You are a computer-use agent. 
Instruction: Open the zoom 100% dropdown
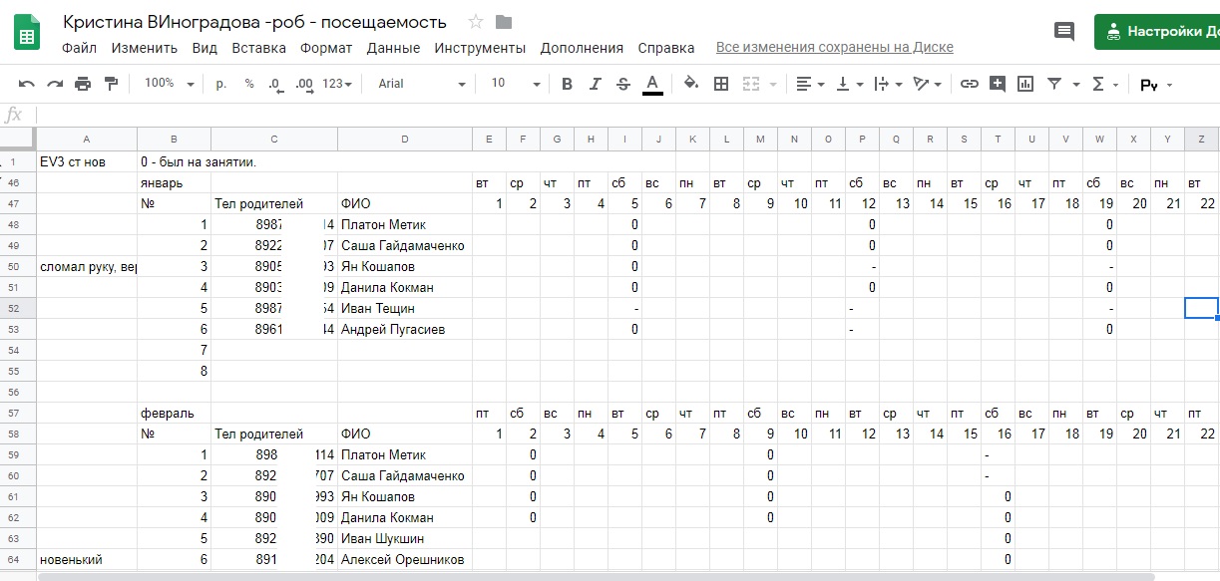[x=168, y=85]
